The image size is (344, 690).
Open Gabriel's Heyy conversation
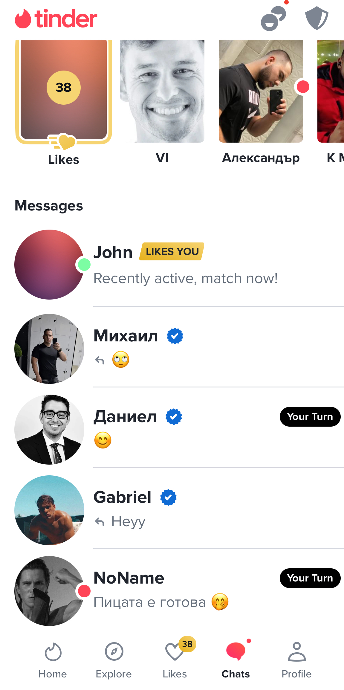(179, 510)
